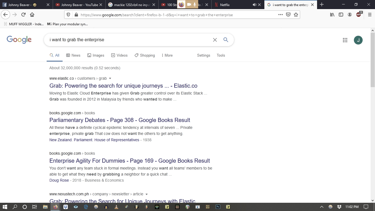The height and width of the screenshot is (211, 375).
Task: Open DOSBox from the taskbar
Action: pyautogui.click(x=208, y=207)
